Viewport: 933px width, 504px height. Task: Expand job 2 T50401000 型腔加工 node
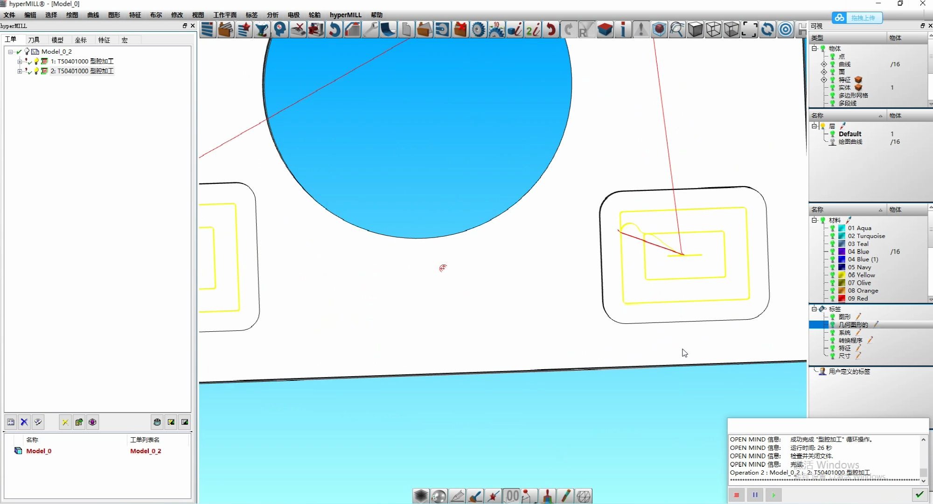pyautogui.click(x=20, y=71)
